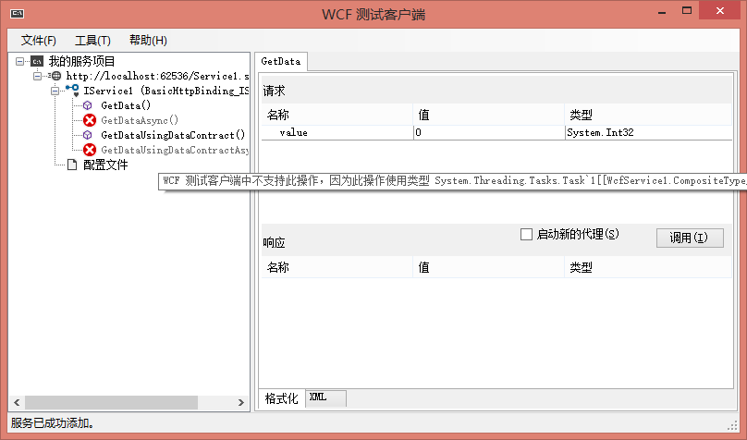Viewport: 747px width, 440px height.
Task: Open the 文件(F) menu
Action: click(38, 40)
